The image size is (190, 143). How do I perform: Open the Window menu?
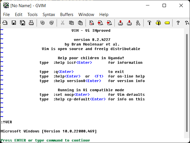click(86, 15)
